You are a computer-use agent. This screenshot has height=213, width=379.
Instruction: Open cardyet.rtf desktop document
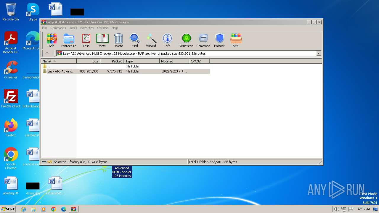32,128
